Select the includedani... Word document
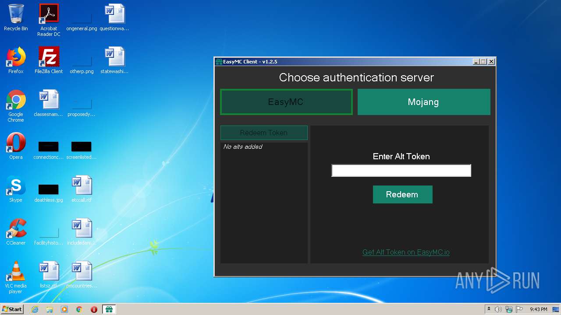 click(82, 232)
